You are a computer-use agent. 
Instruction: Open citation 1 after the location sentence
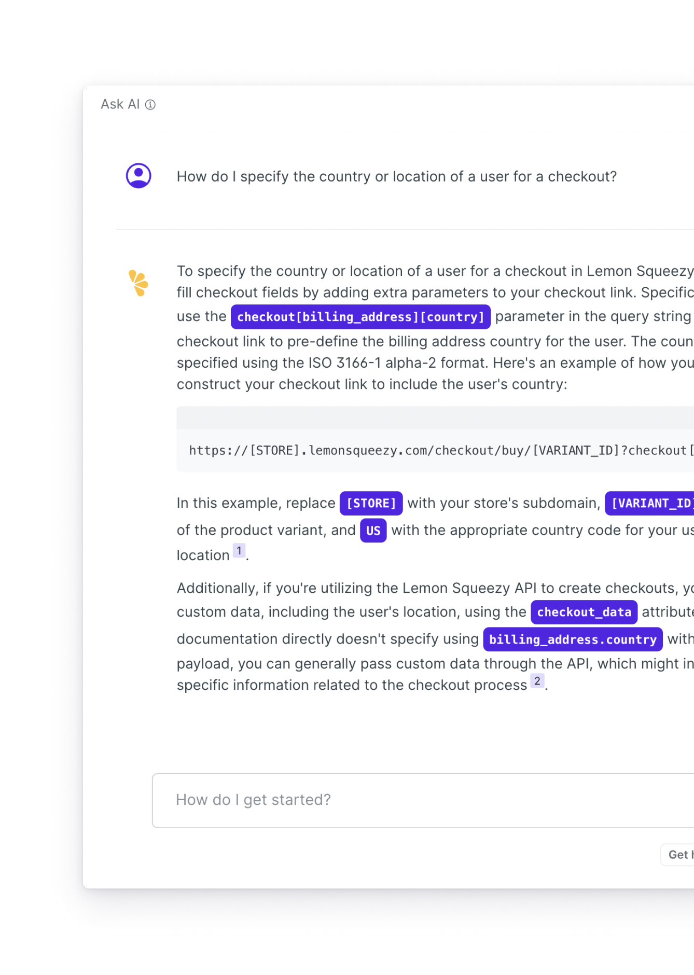click(x=239, y=550)
